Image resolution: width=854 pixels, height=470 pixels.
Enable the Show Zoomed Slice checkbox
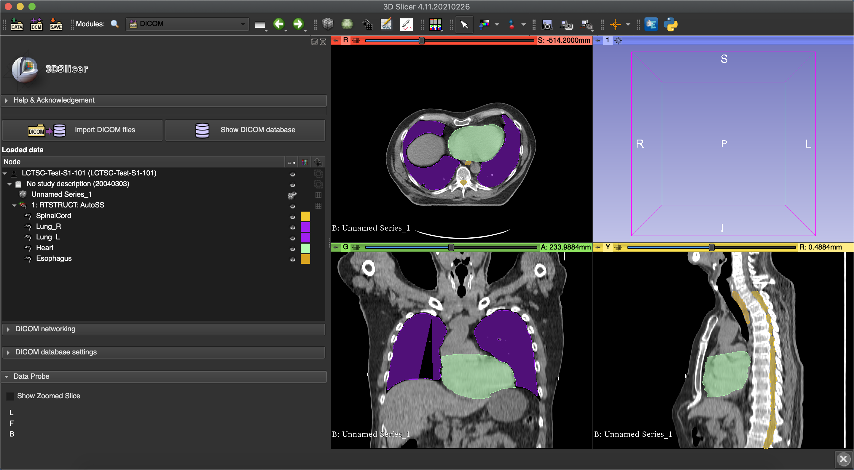click(10, 396)
